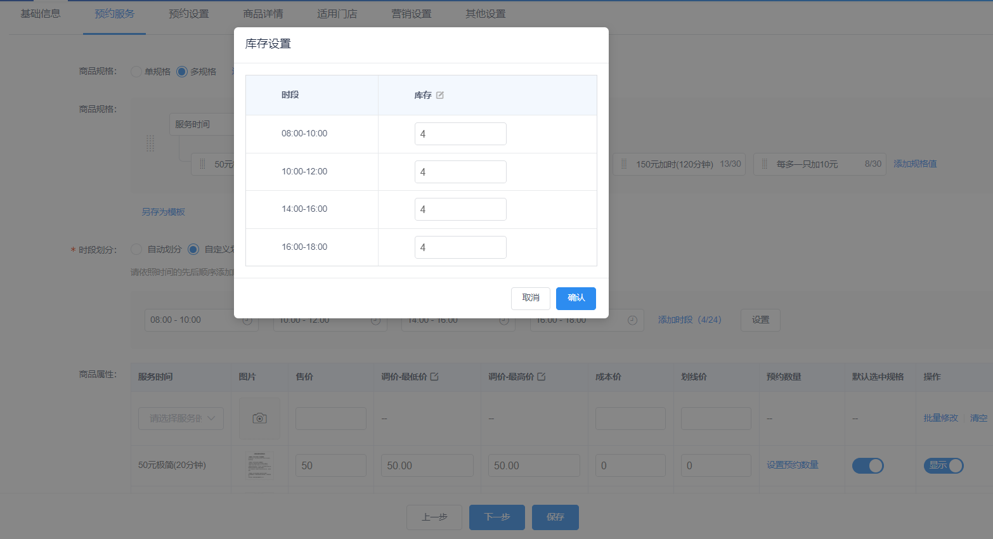
Task: Click edit icon beside 调价-最低价 column
Action: point(434,377)
